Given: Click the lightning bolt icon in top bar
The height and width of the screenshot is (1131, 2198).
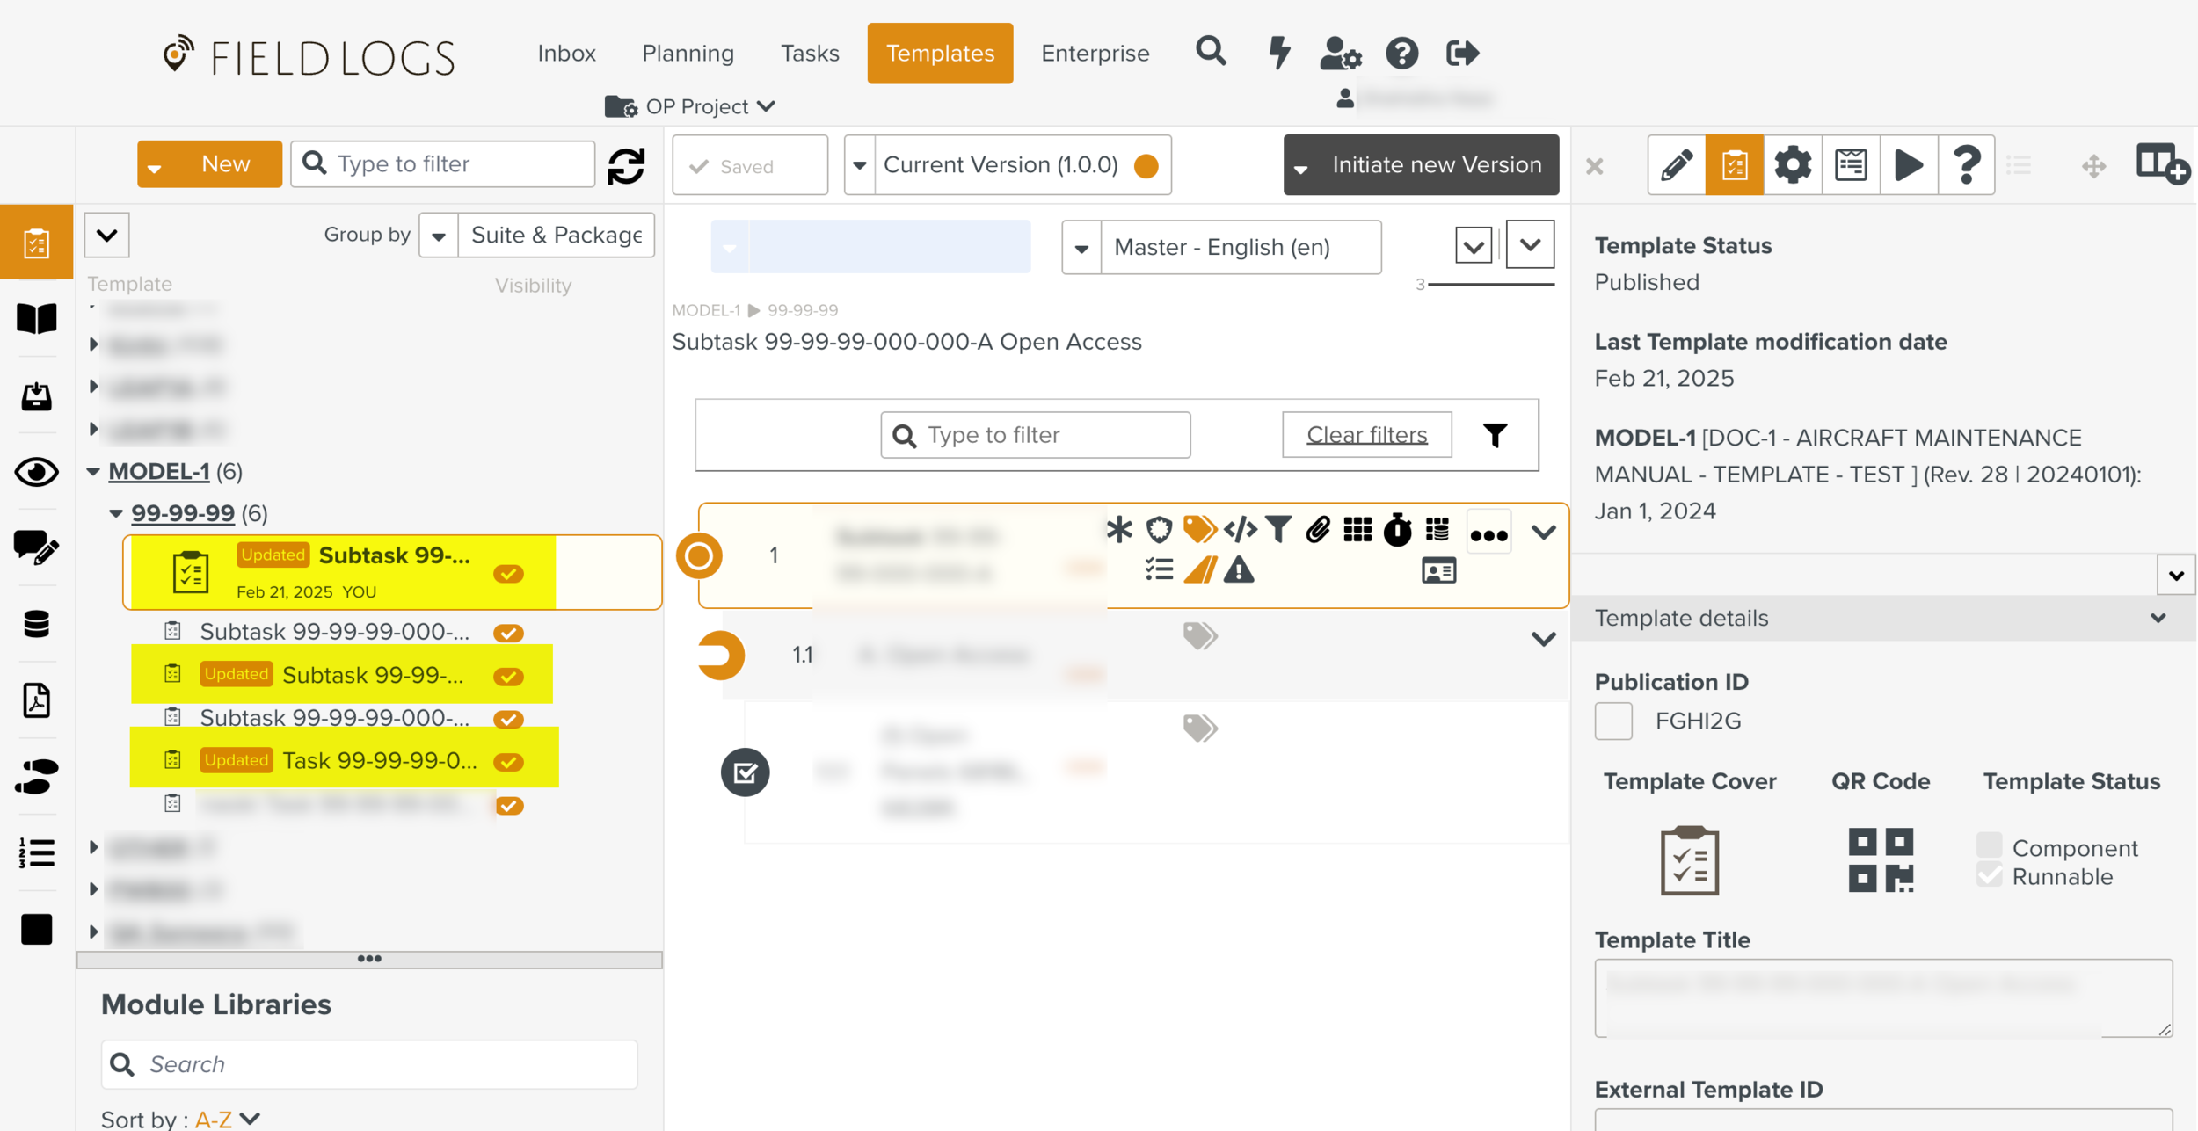Looking at the screenshot, I should tap(1279, 53).
